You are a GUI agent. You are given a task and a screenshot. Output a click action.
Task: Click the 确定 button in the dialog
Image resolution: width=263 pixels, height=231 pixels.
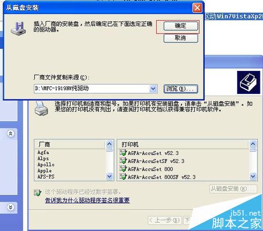click(x=181, y=26)
